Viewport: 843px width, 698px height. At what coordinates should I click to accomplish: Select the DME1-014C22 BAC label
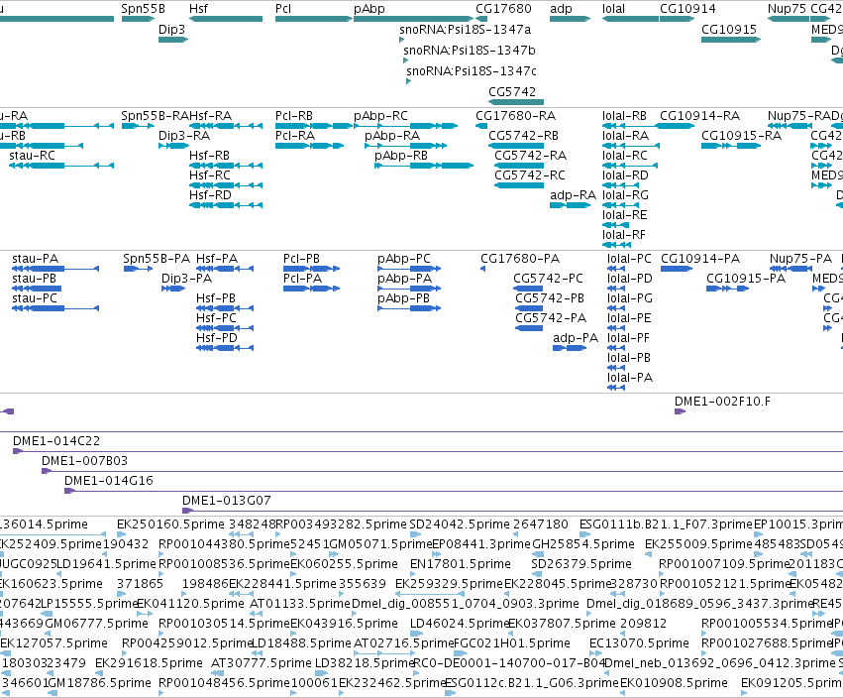56,441
